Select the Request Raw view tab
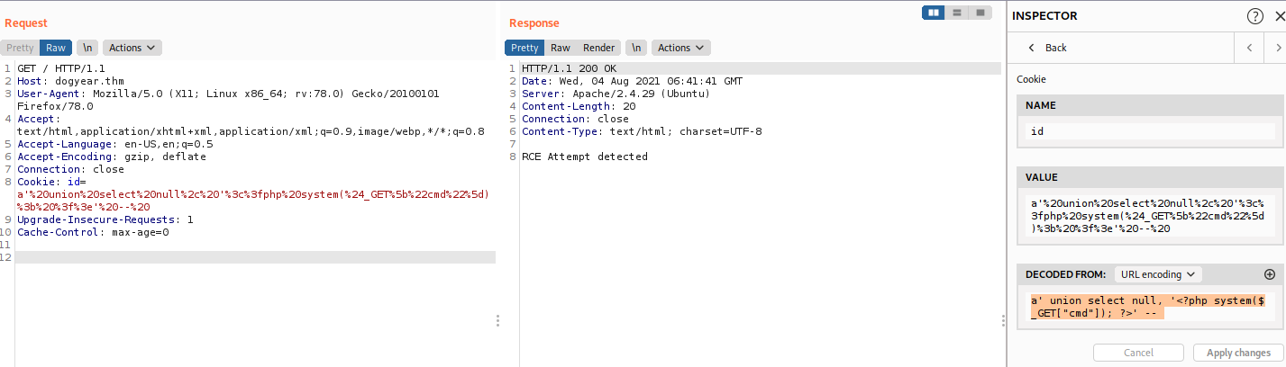Viewport: 1286px width, 367px height. click(56, 48)
